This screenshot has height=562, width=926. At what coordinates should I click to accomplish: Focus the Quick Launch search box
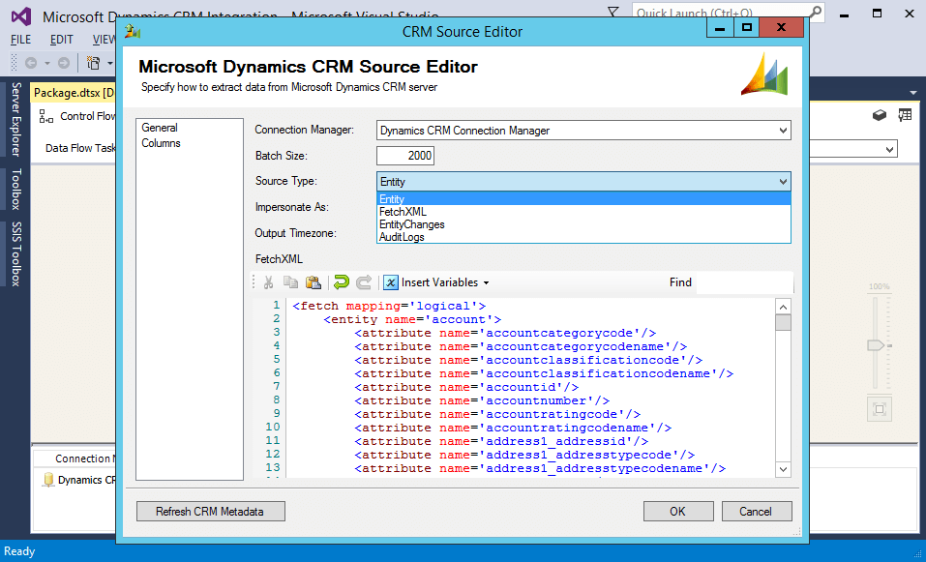point(721,12)
